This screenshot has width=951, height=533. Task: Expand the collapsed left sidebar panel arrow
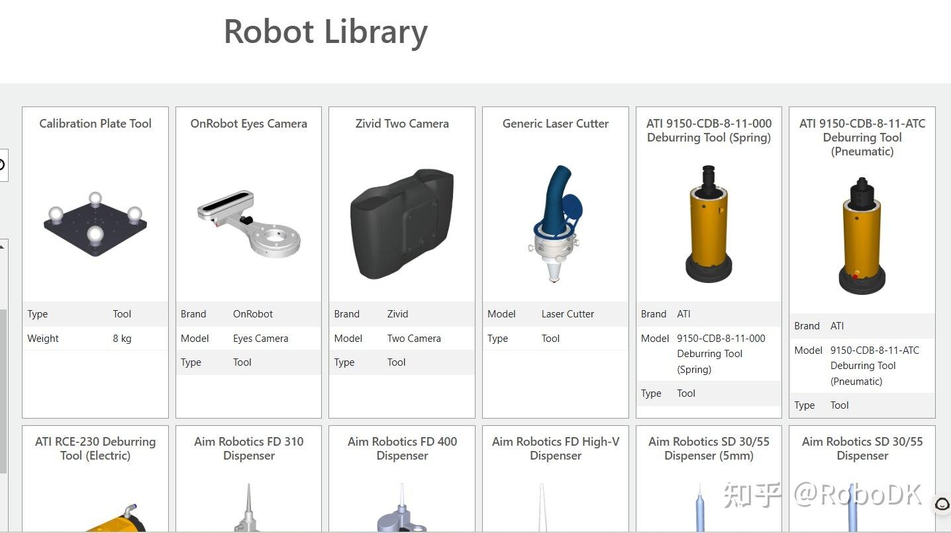pos(3,246)
